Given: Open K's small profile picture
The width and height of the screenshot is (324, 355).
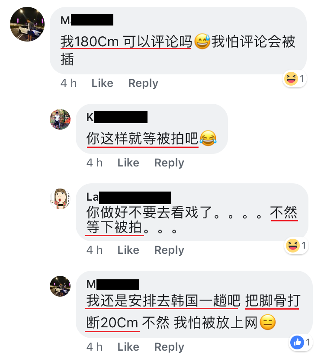Looking at the screenshot, I should click(x=60, y=119).
